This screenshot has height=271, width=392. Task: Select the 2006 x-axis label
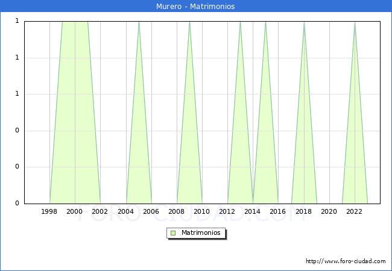[151, 211]
